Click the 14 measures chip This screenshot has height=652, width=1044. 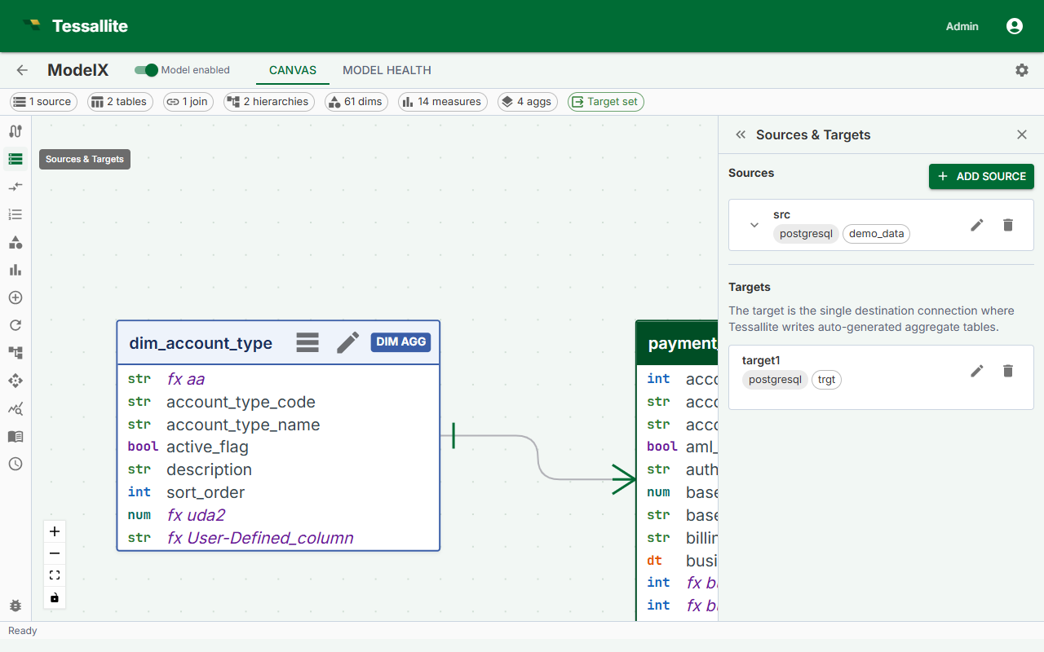coord(443,102)
